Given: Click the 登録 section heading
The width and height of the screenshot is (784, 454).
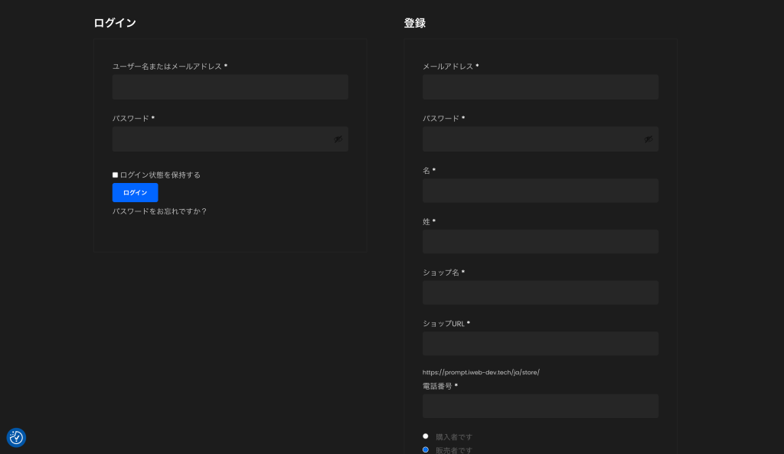Looking at the screenshot, I should 414,23.
